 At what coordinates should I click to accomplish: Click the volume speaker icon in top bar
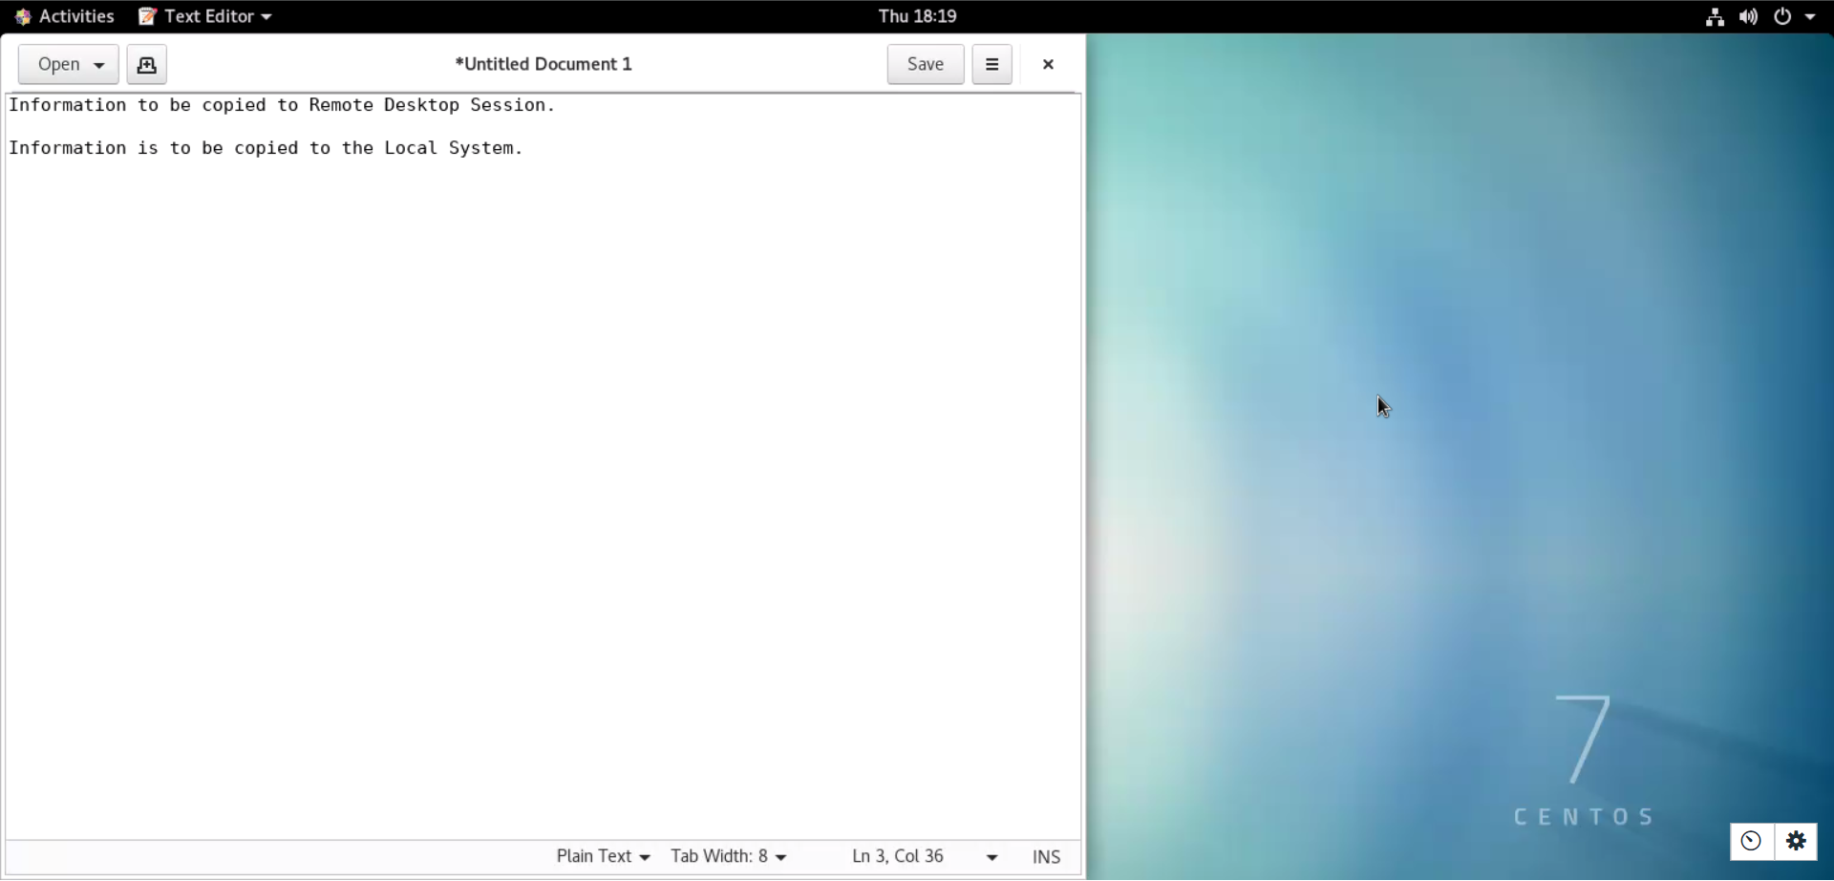point(1748,16)
